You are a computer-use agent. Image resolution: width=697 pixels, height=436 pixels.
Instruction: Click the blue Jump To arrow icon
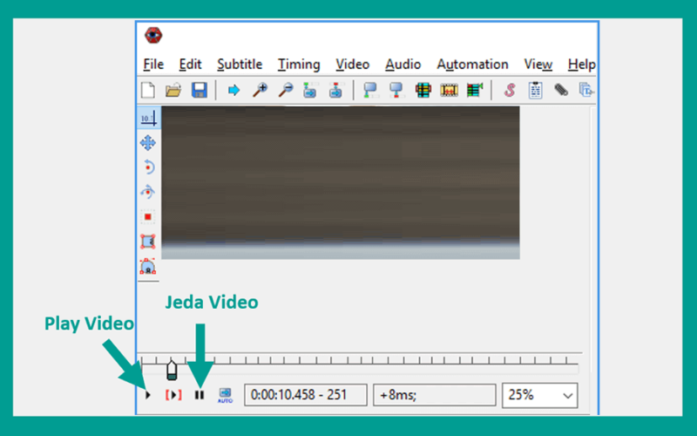(x=233, y=91)
